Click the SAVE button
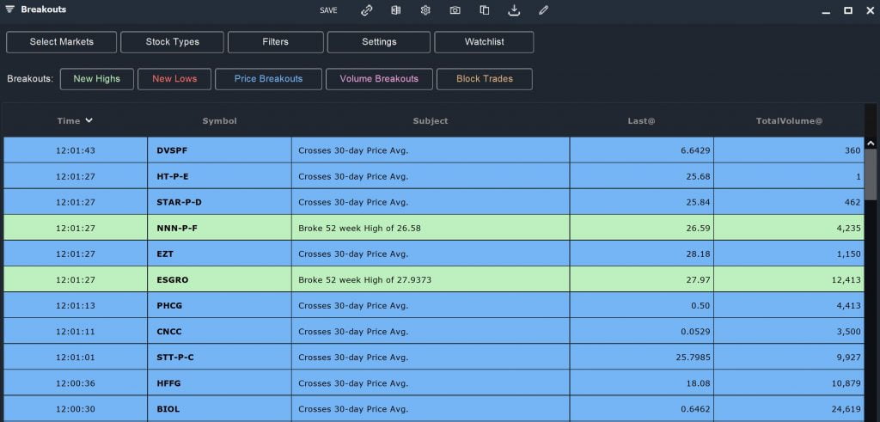880x422 pixels. point(328,10)
